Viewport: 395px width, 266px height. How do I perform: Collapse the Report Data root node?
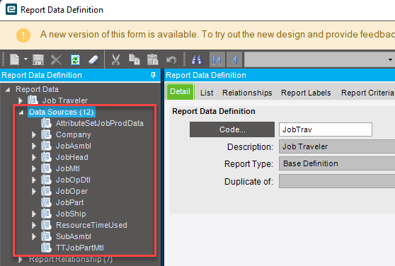click(8, 89)
